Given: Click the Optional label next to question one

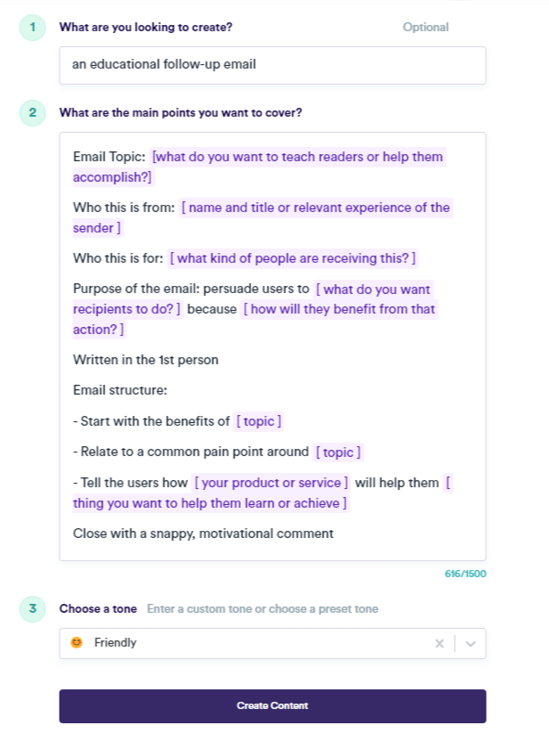Looking at the screenshot, I should (x=425, y=27).
